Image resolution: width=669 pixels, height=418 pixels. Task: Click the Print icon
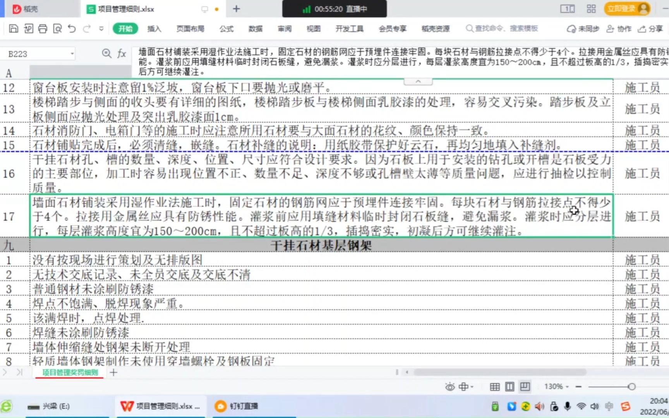(x=43, y=28)
